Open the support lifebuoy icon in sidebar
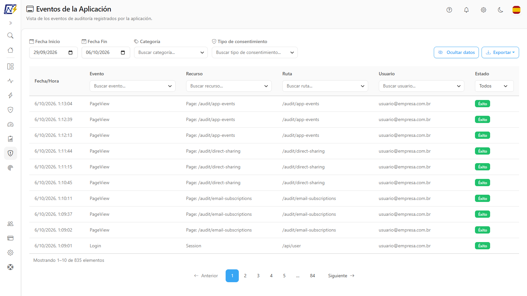527x296 pixels. click(x=11, y=267)
